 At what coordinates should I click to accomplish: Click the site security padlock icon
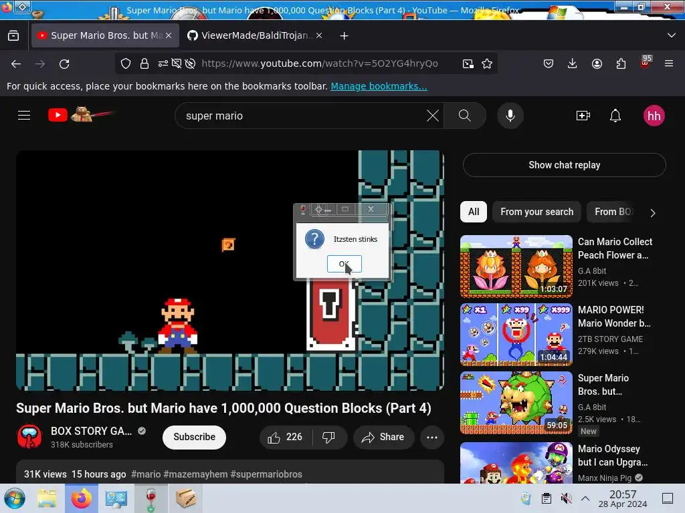[144, 63]
